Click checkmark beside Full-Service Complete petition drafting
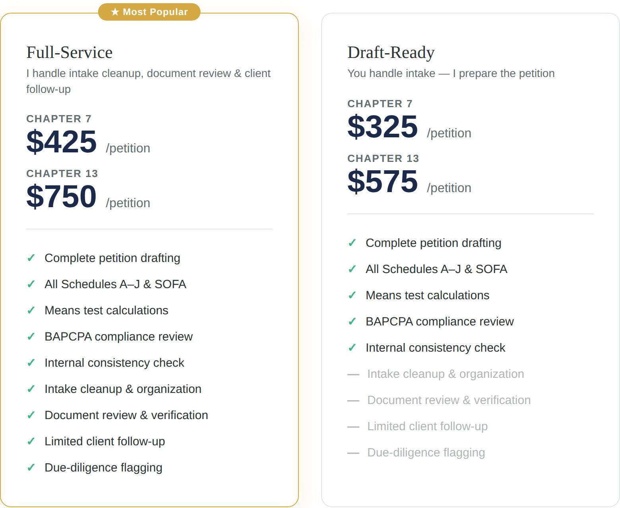Viewport: 620px width, 508px height. coord(31,258)
